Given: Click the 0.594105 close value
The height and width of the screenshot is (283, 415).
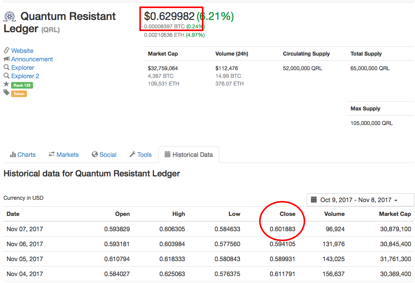Looking at the screenshot, I should (283, 244).
